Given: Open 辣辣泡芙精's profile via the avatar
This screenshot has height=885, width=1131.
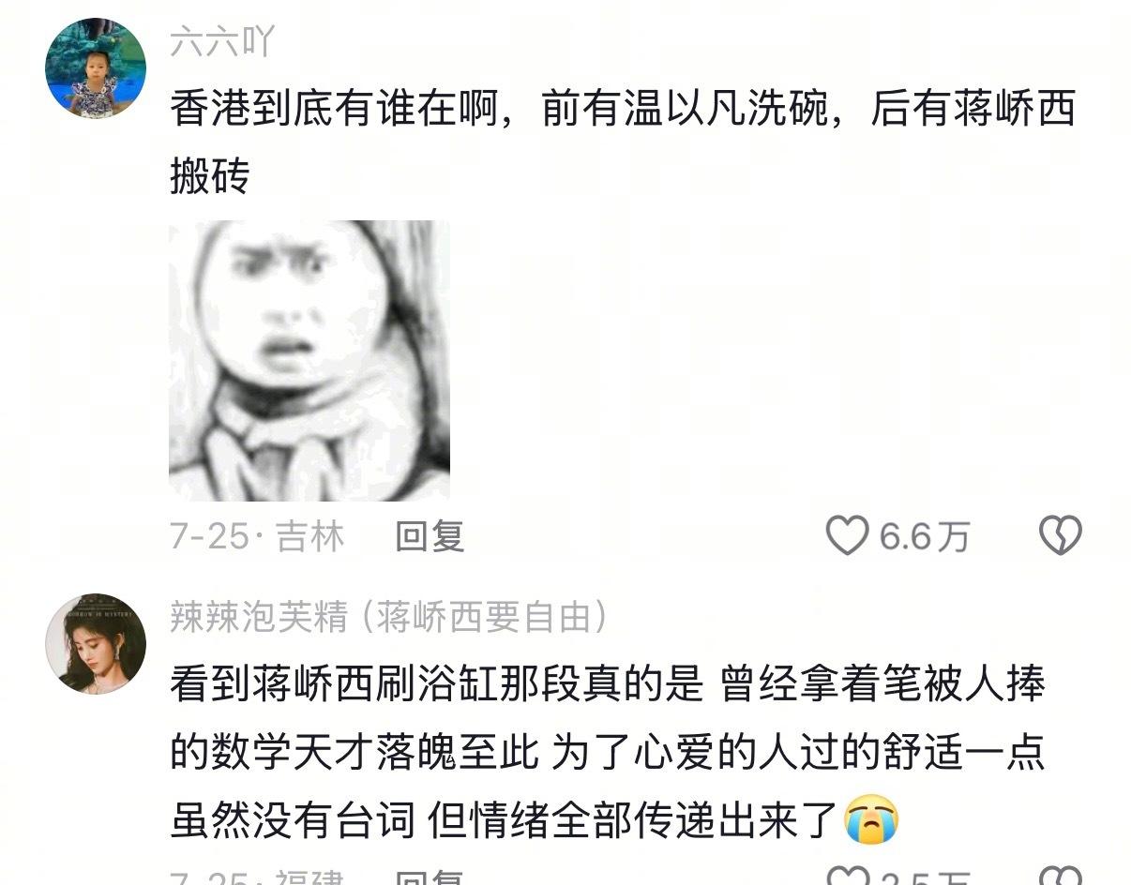Looking at the screenshot, I should (96, 643).
